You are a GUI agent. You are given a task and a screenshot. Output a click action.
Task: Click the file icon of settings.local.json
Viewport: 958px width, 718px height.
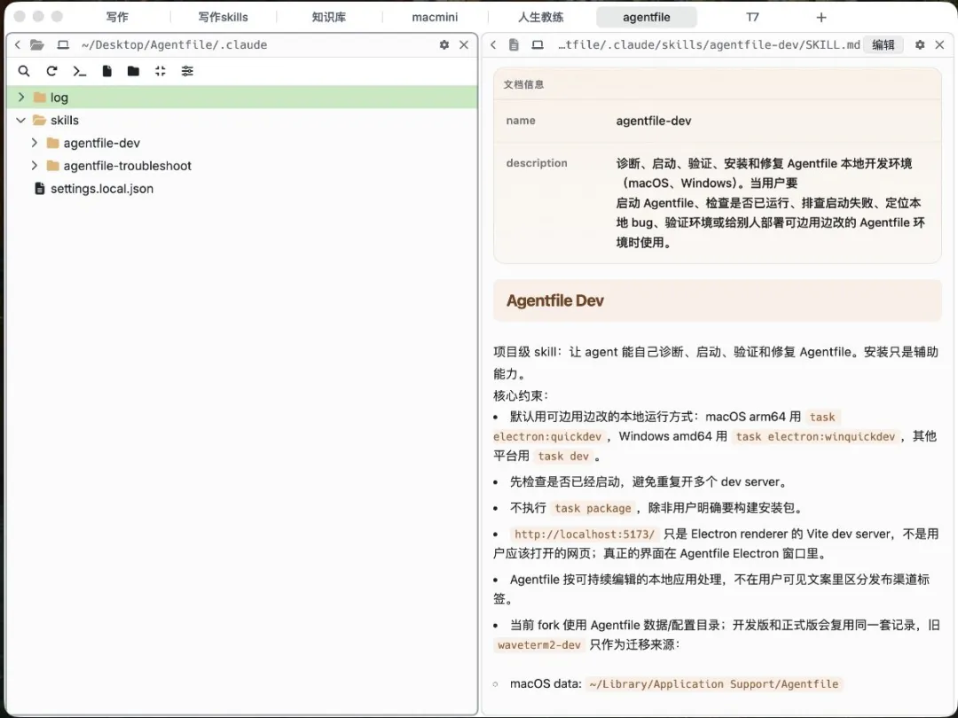40,189
